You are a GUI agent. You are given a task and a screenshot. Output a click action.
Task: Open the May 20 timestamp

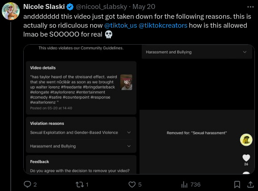[144, 7]
